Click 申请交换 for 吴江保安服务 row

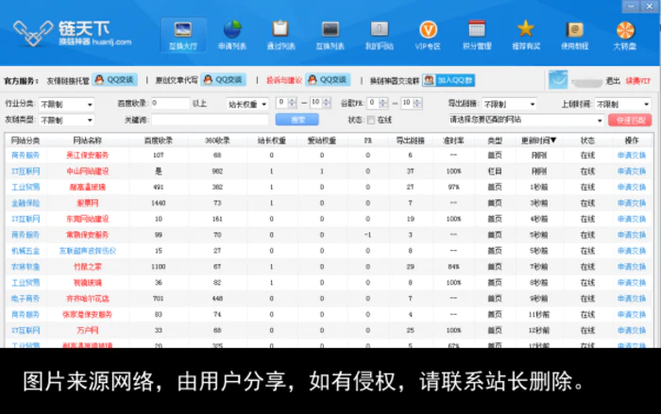click(x=632, y=156)
